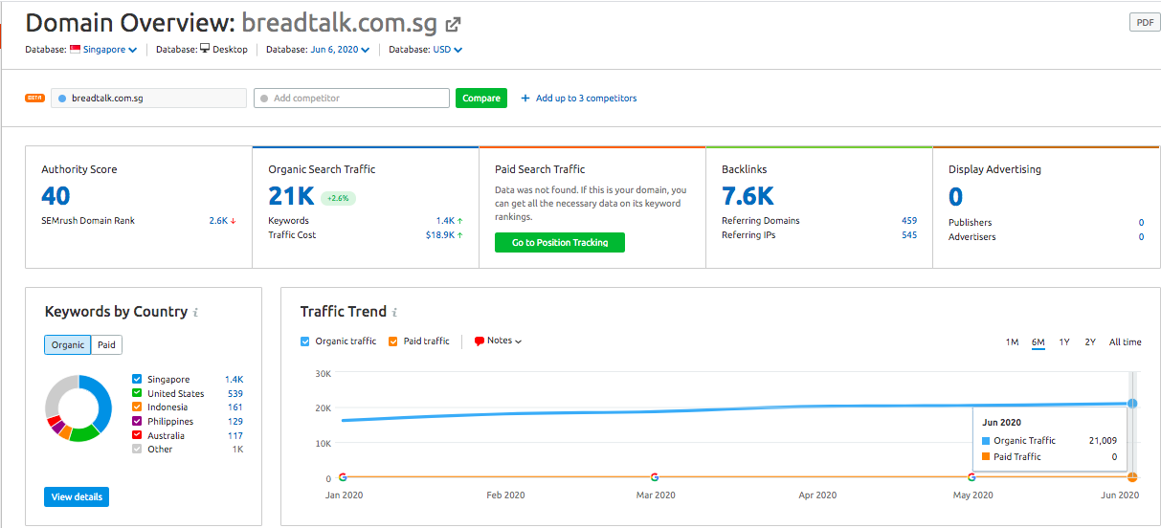Click the Authority Score value 40
Viewport: 1161px width, 528px height.
(x=56, y=196)
